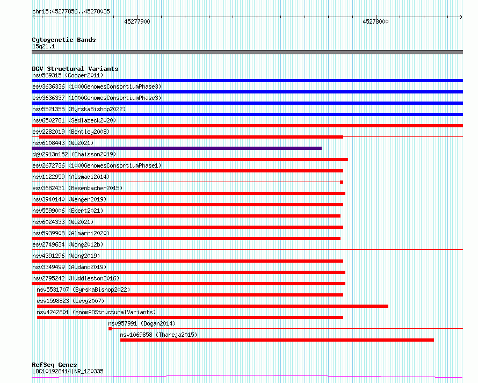Select esv1598823 (Levy2007) label
Viewport: 478px width, 383px height.
point(70,301)
